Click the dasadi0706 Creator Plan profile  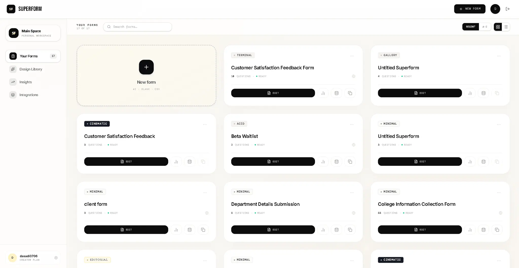click(x=33, y=258)
